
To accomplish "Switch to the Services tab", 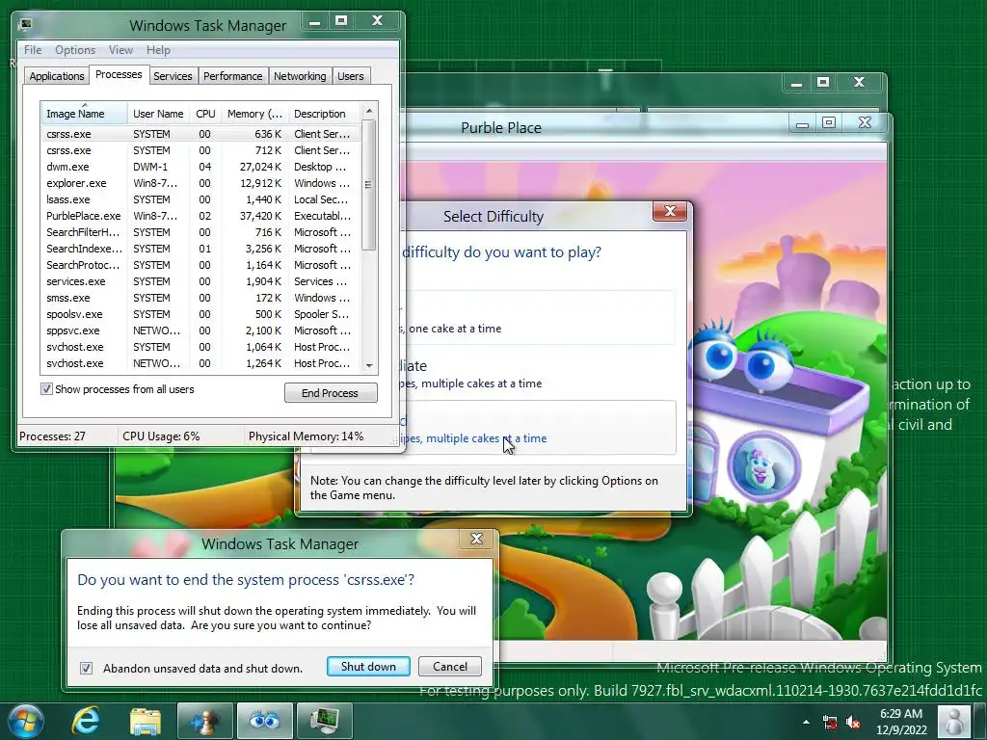I will 173,76.
